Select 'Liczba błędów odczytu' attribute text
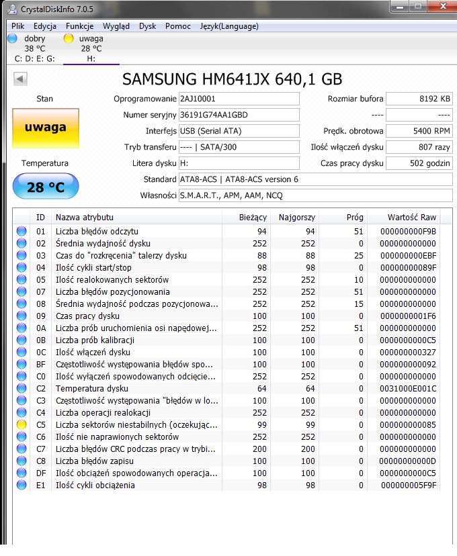This screenshot has width=457, height=556. 97,231
